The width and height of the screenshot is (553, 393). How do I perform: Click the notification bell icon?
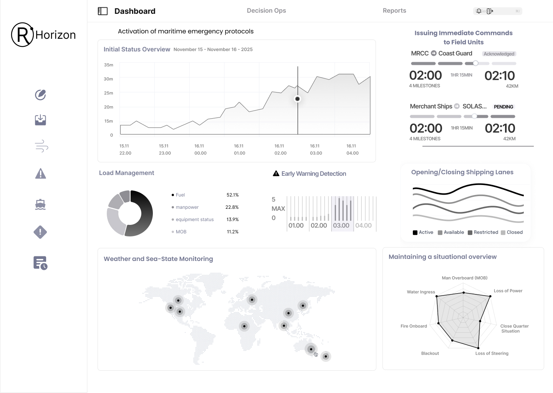[x=479, y=11]
